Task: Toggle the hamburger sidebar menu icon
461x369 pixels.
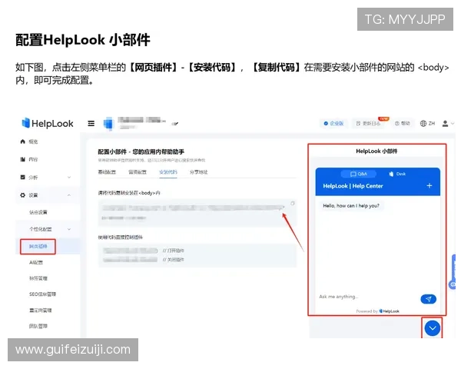Action: (x=91, y=124)
